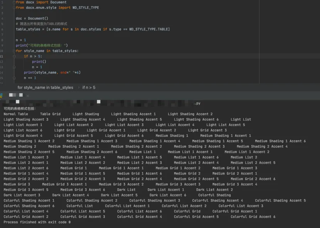Click console header '可用的表格样式包括:'
Screen dimensions: 320x228
point(20,109)
